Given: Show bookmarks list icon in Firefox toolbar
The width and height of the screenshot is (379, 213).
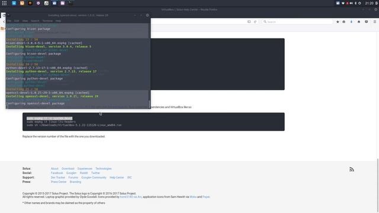Looking at the screenshot, I should point(344,22).
